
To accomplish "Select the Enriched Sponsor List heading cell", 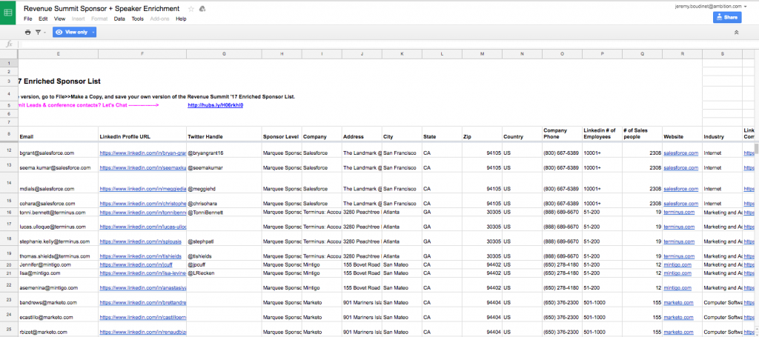I will coord(58,81).
